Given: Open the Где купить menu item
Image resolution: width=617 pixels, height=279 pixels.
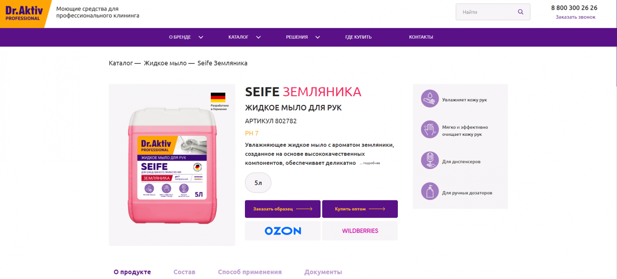Looking at the screenshot, I should click(358, 37).
